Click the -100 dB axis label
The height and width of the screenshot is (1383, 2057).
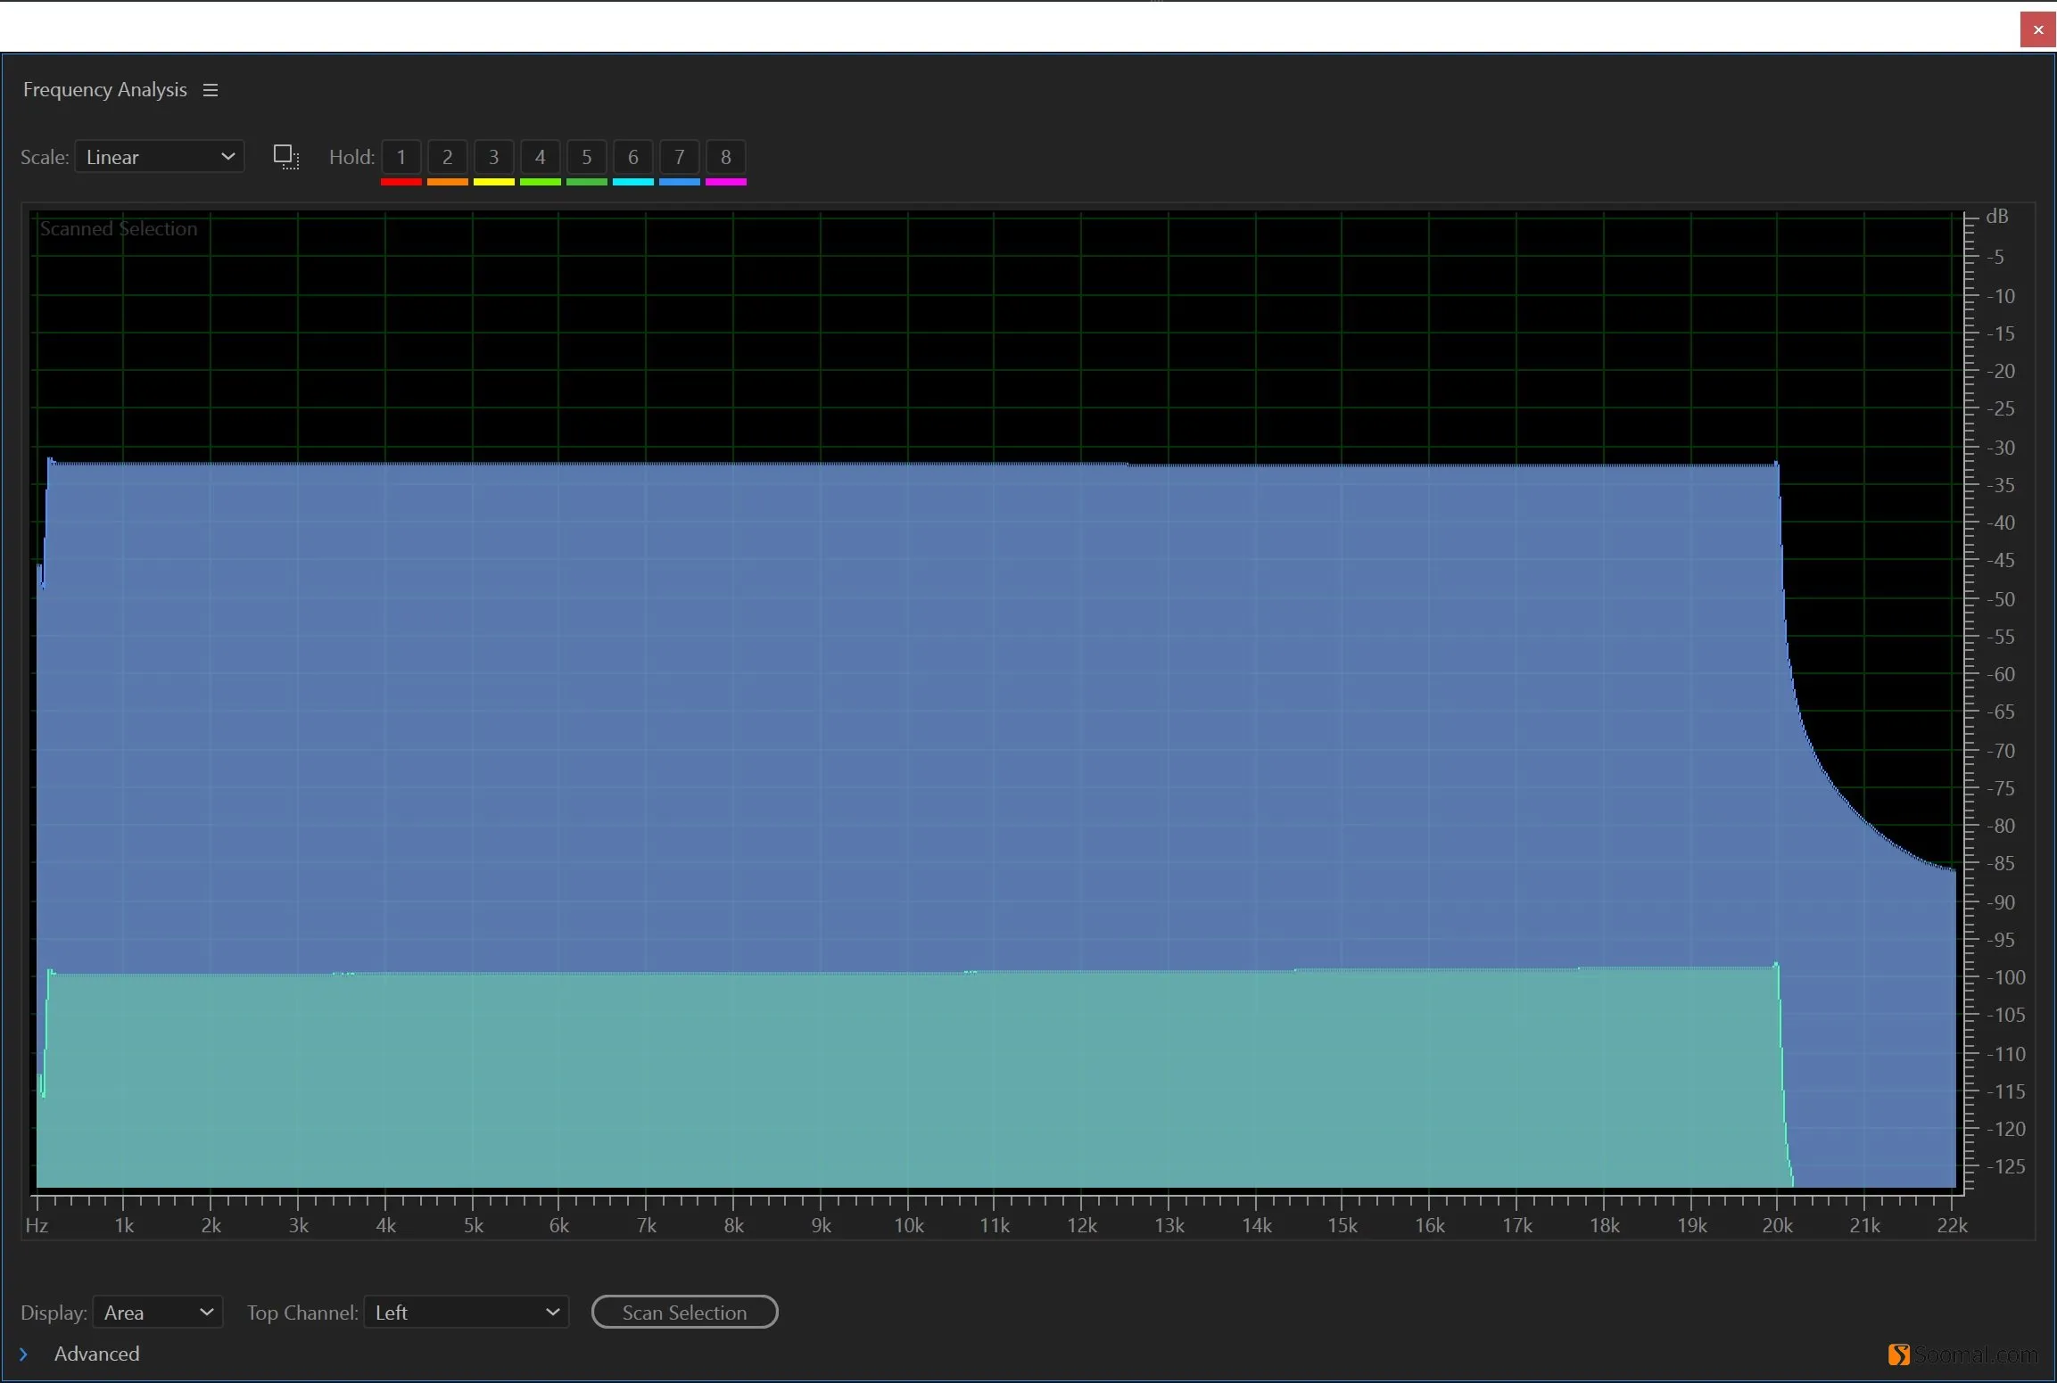(x=2006, y=978)
